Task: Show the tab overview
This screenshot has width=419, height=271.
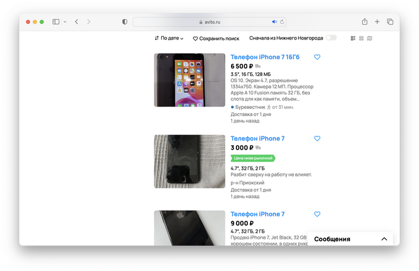Action: (x=390, y=22)
